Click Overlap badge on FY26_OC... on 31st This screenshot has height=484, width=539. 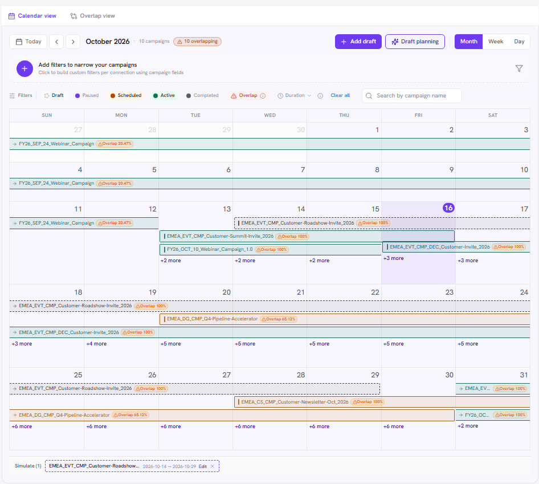(x=510, y=415)
